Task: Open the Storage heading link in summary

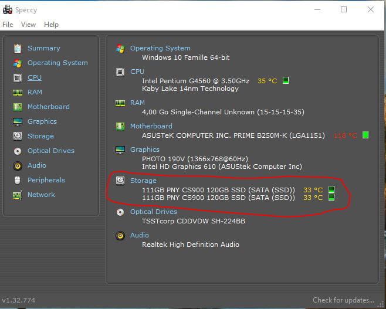Action: pyautogui.click(x=143, y=181)
